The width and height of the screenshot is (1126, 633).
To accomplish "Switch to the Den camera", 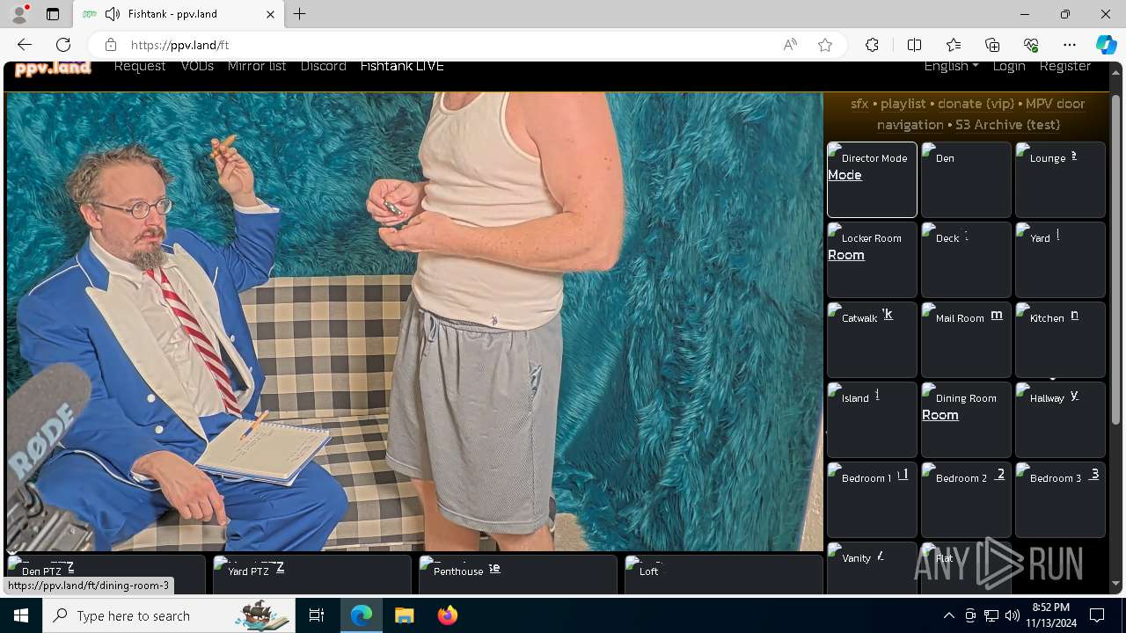I will (x=966, y=179).
